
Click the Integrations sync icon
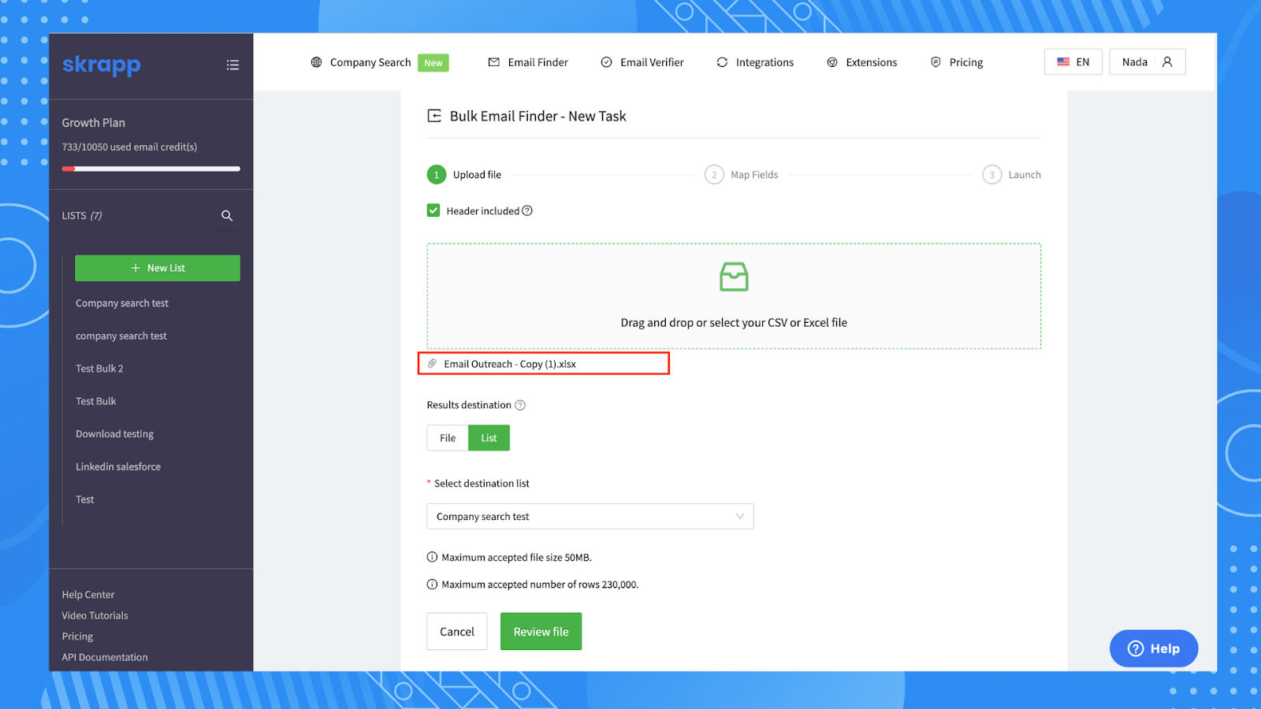coord(722,62)
